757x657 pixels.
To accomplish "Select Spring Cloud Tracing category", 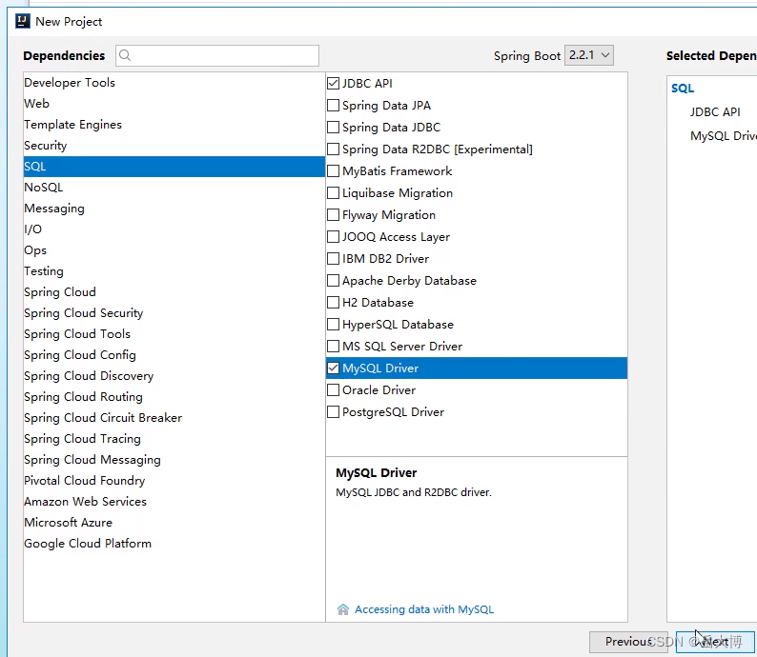I will pyautogui.click(x=174, y=439).
